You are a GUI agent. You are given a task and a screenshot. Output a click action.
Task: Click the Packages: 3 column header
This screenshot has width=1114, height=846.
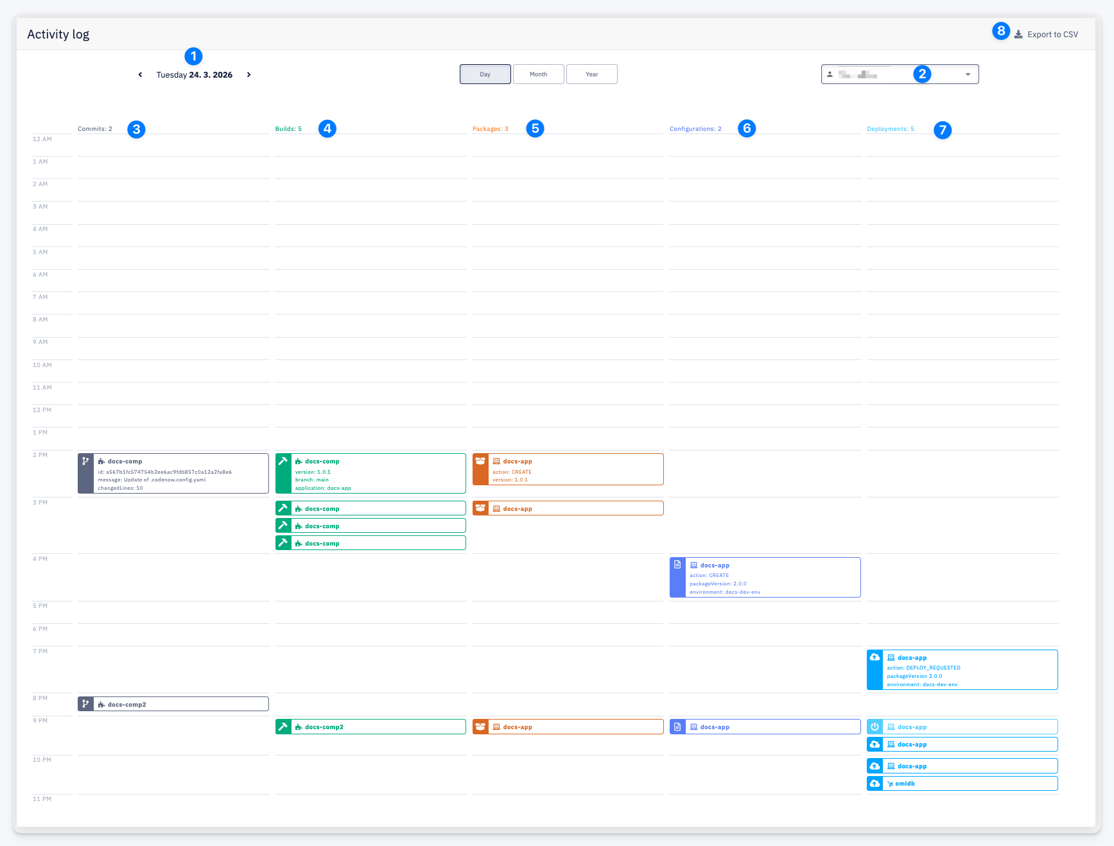tap(491, 129)
